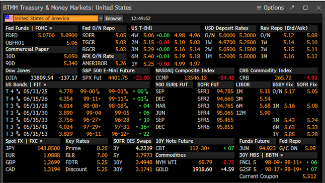Select the 1Y T-Bill yield 5.25

(x=148, y=64)
